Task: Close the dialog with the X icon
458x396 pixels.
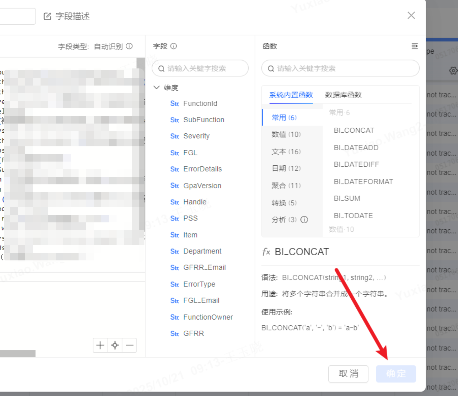Action: (x=411, y=16)
